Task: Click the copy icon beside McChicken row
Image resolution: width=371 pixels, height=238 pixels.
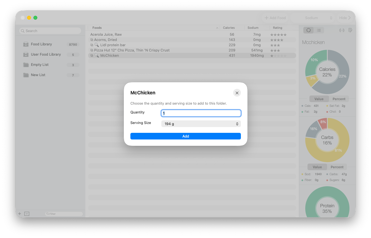Action: (x=92, y=56)
